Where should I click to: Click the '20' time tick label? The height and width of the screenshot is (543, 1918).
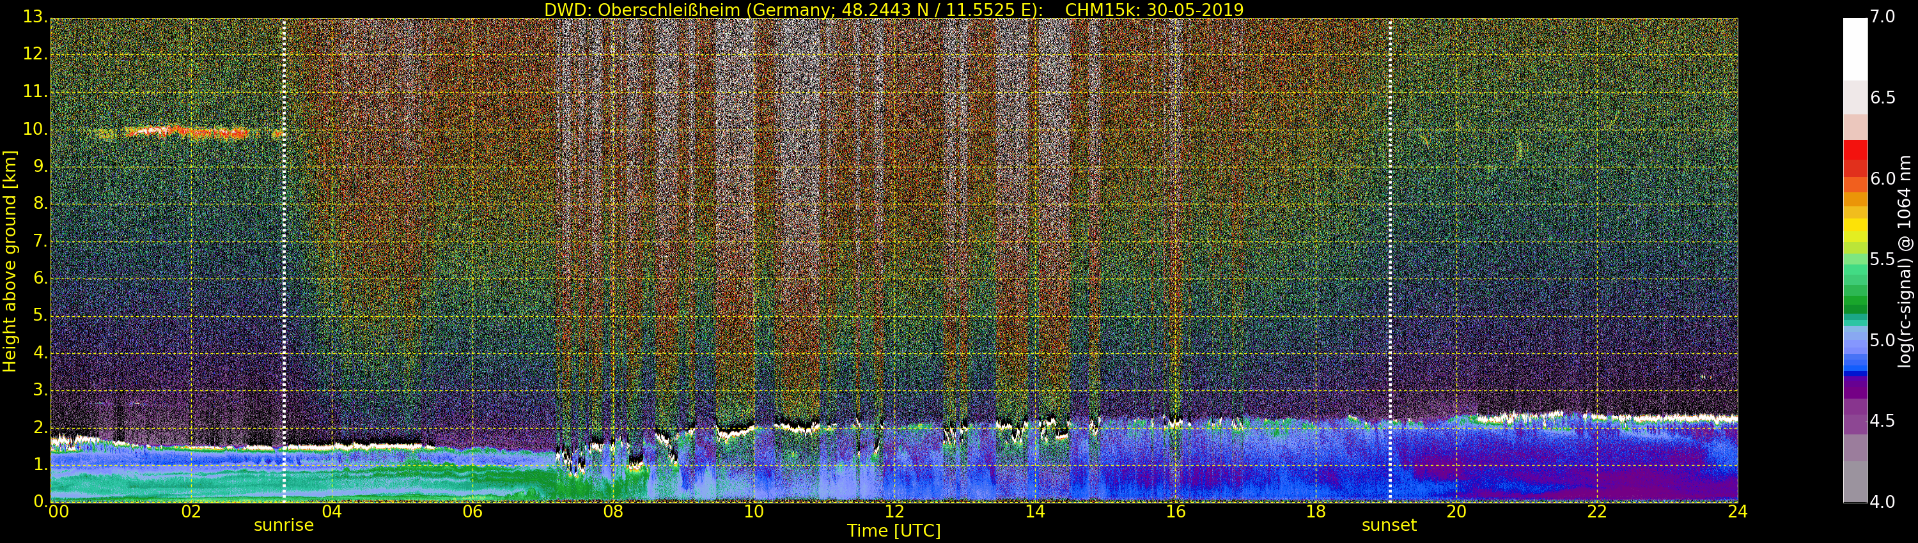1456,512
